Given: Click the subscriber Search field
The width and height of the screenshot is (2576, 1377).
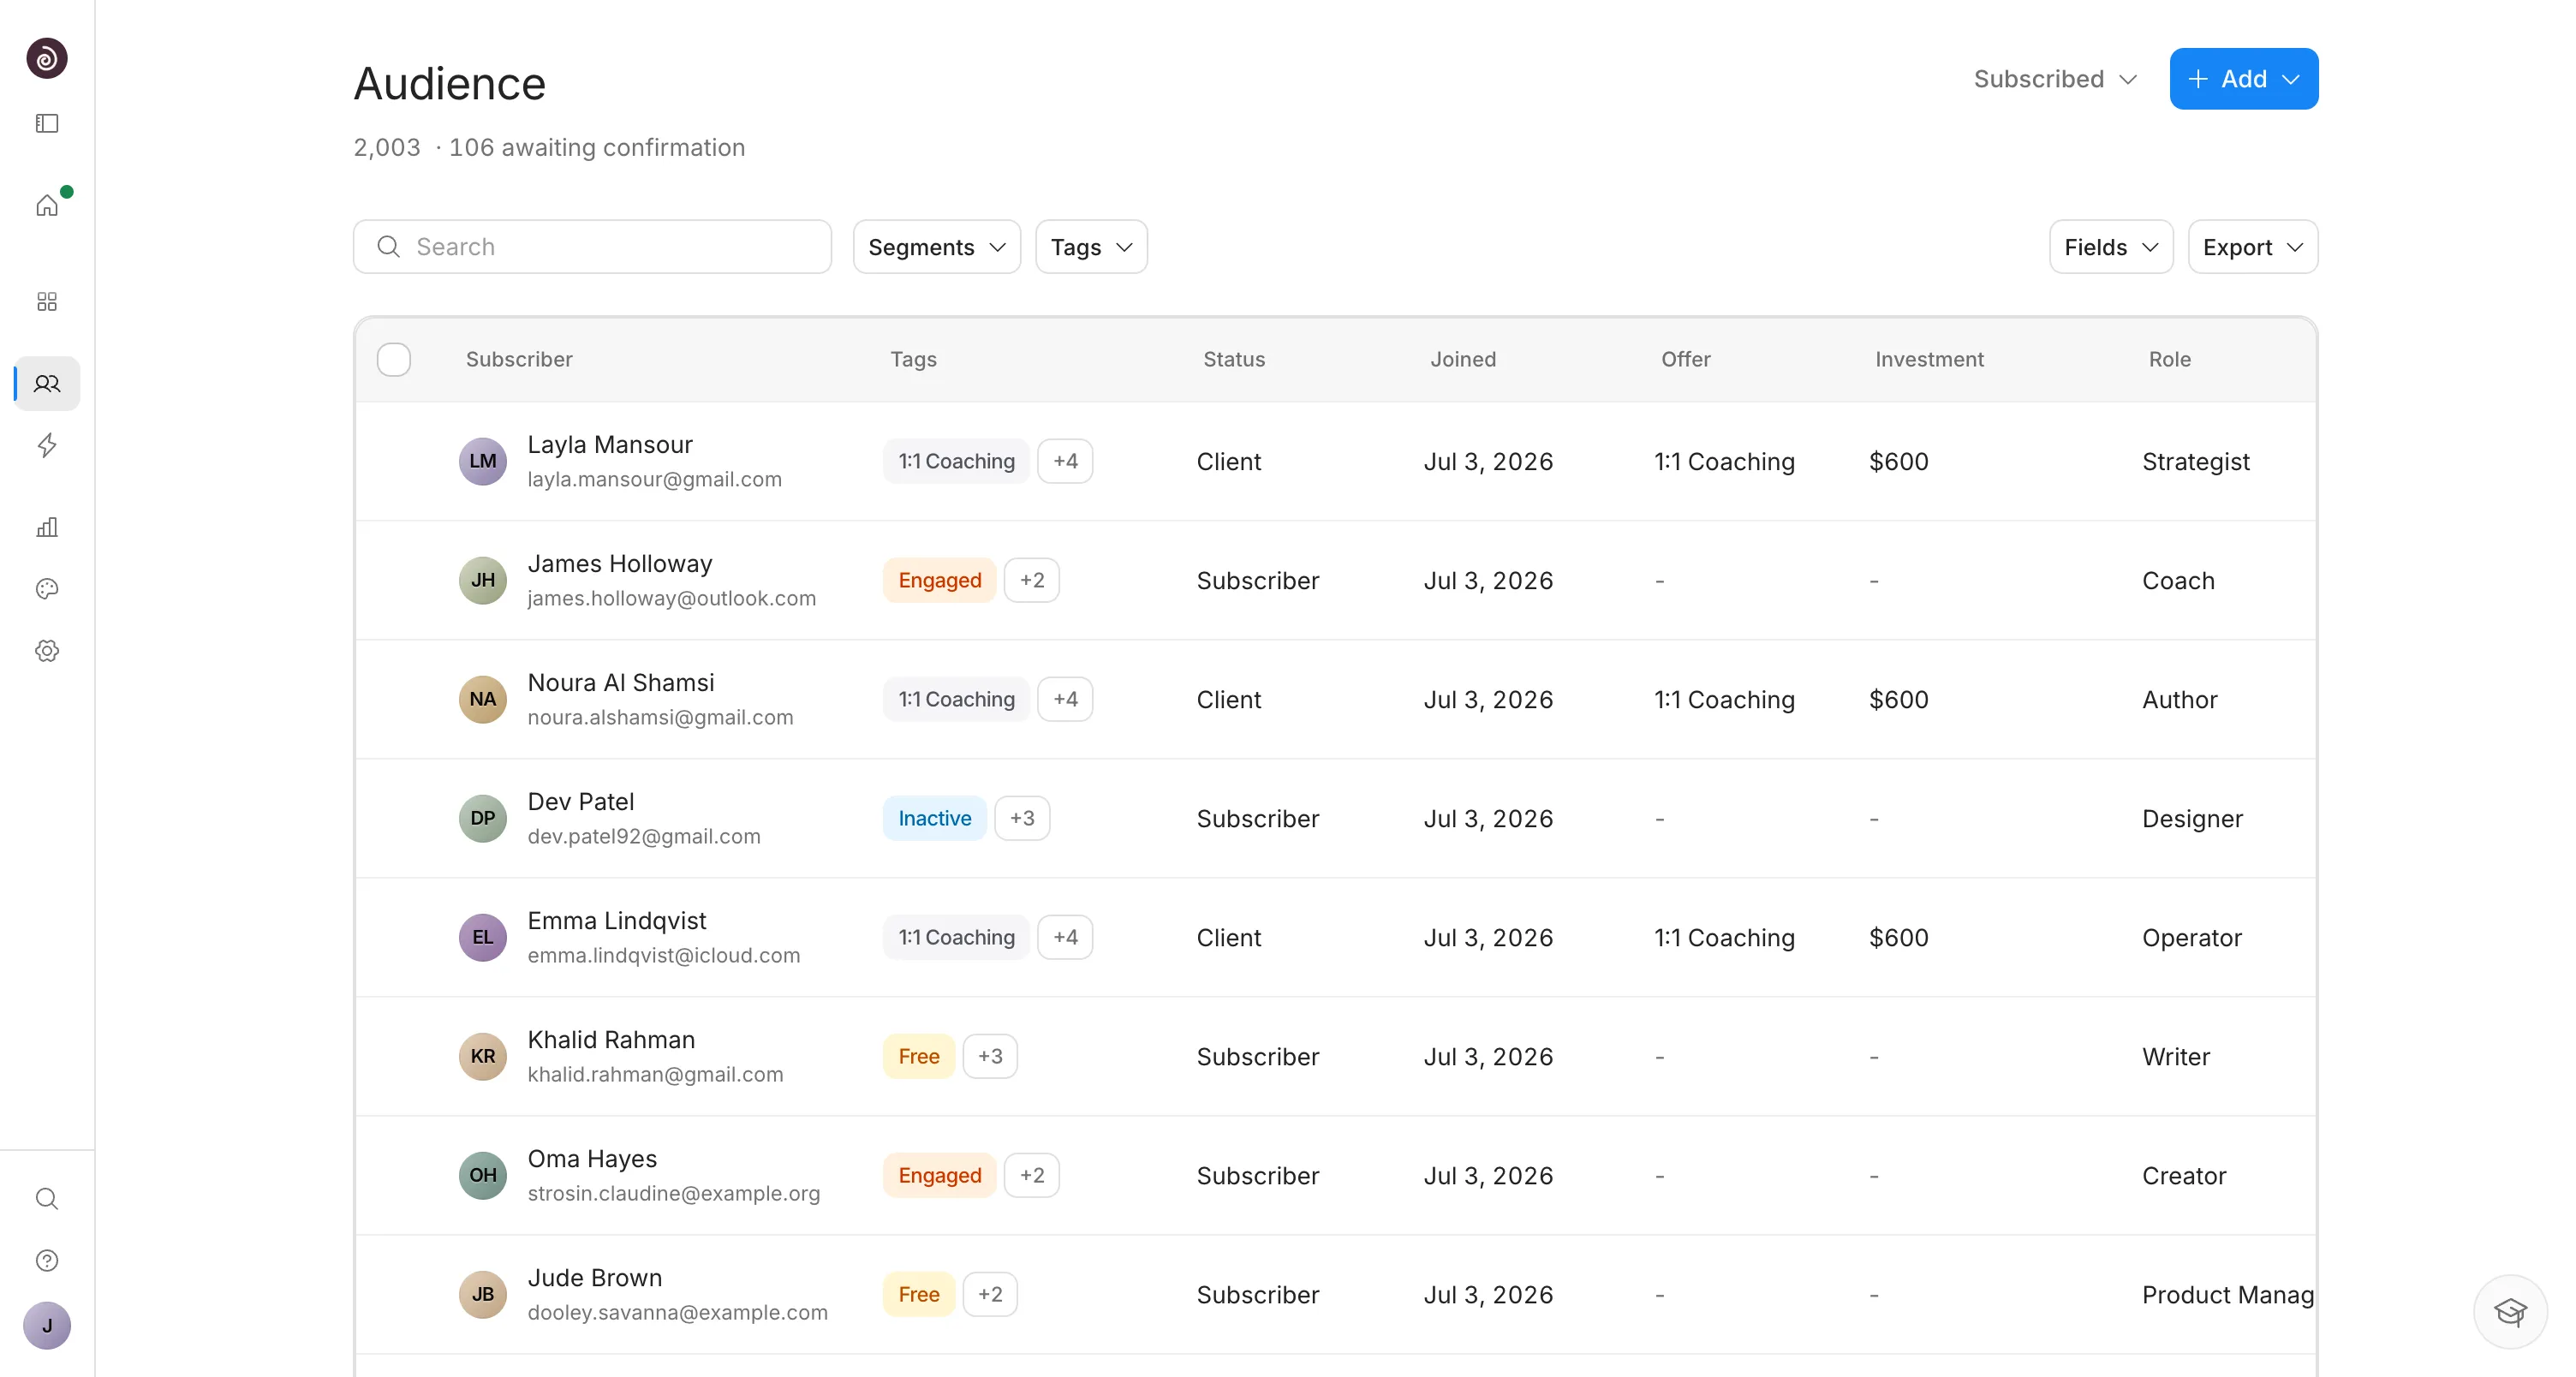Looking at the screenshot, I should (592, 247).
